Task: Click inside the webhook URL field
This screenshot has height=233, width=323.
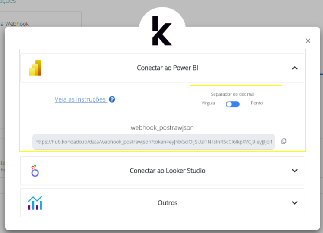Action: (x=153, y=141)
